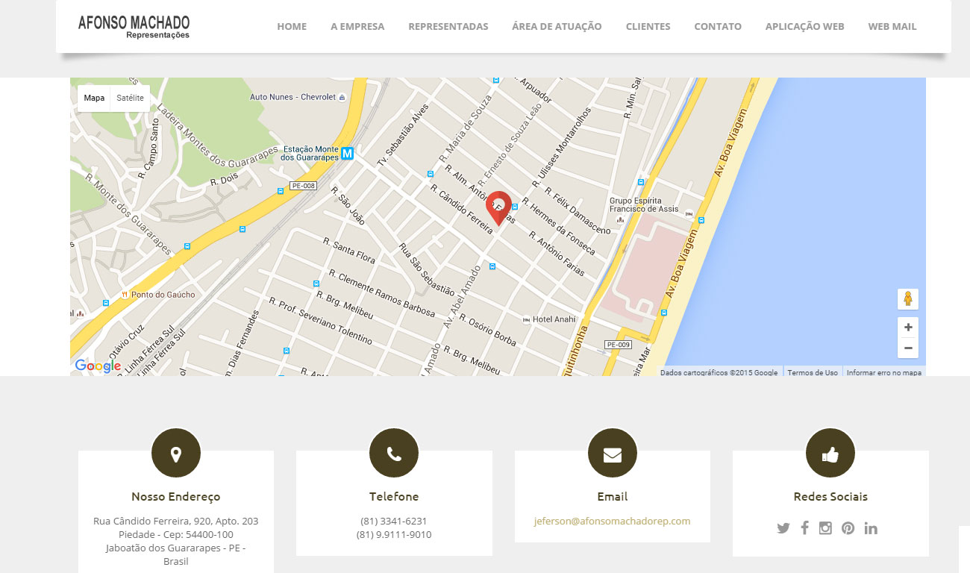
Task: Switch map to Satélite view
Action: point(130,98)
